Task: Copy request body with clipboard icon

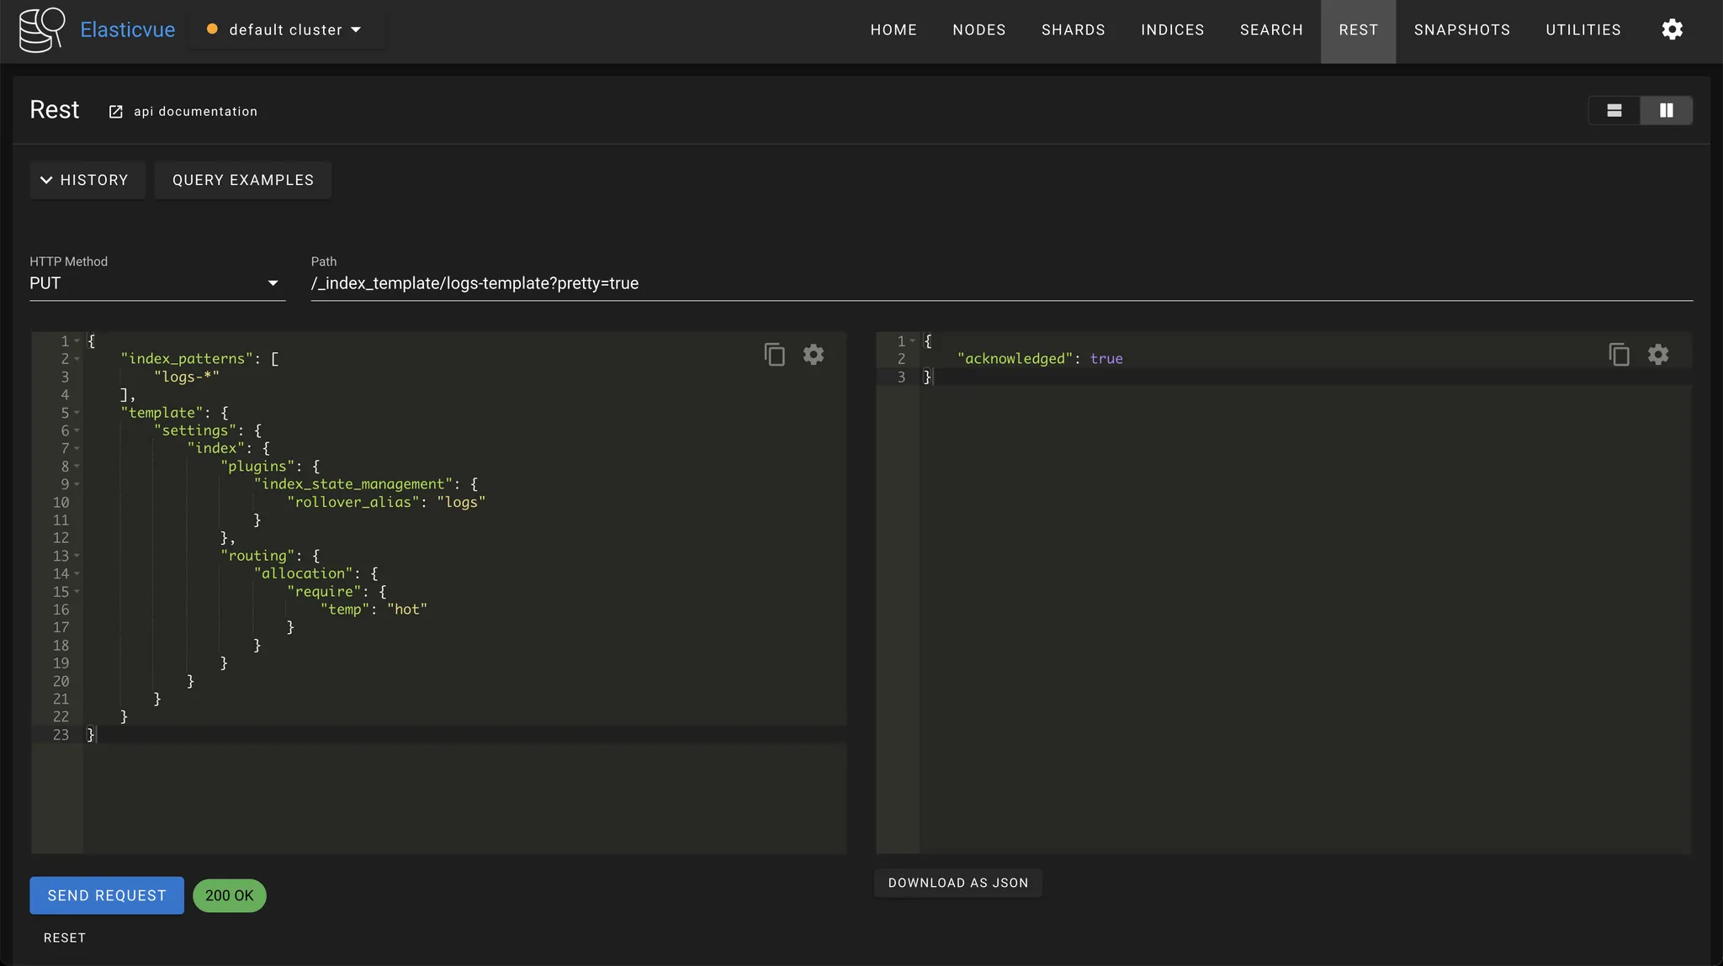Action: (x=774, y=354)
